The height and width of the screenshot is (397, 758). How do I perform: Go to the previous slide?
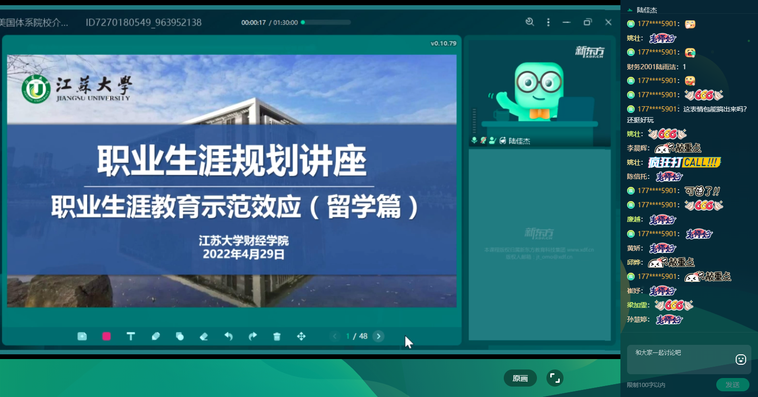334,336
